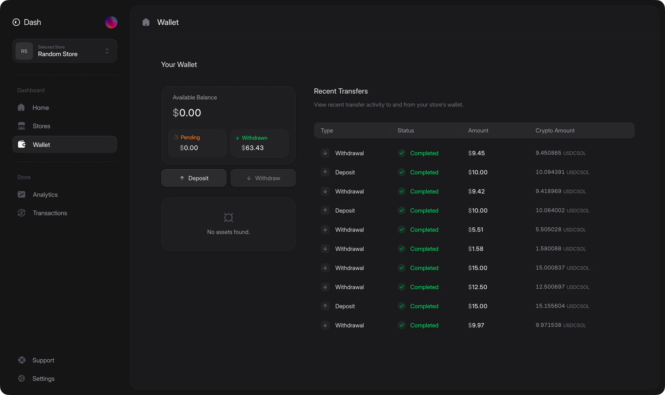665x395 pixels.
Task: Expand the Random Store selector
Action: pos(65,51)
